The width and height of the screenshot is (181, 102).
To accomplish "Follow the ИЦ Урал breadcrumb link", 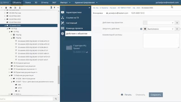I will 113,8.
